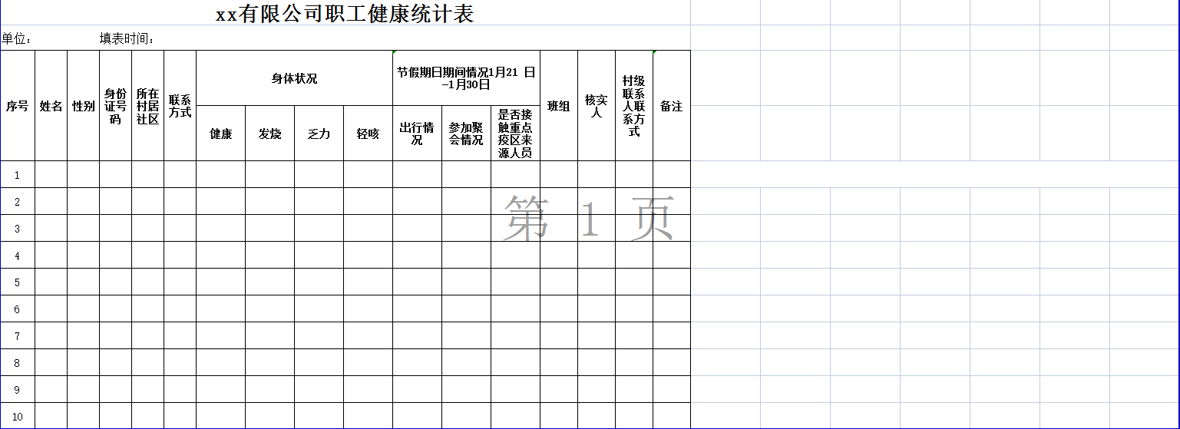Image resolution: width=1180 pixels, height=429 pixels.
Task: Click the empty 姓名 cell in row 1
Action: click(51, 174)
